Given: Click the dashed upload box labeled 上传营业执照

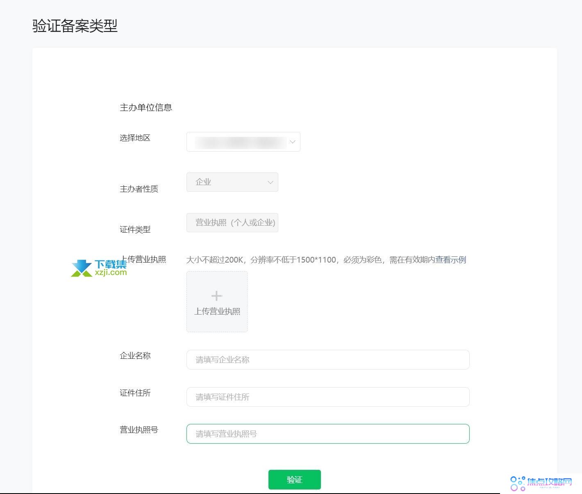Looking at the screenshot, I should pyautogui.click(x=216, y=301).
